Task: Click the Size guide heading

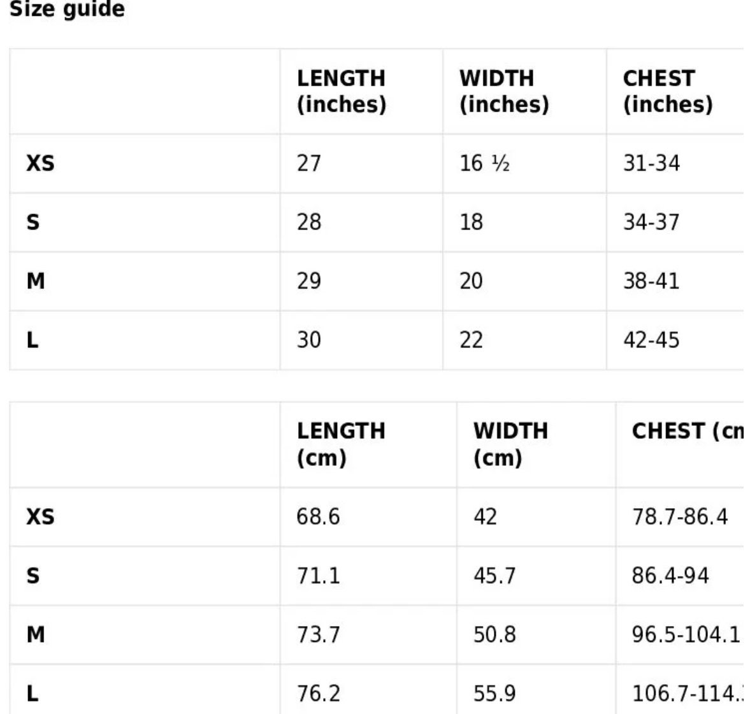Action: pos(67,9)
